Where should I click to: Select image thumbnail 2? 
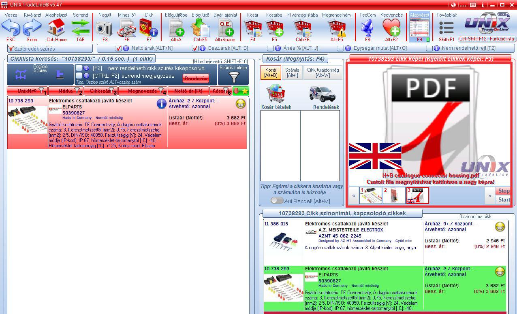394,195
